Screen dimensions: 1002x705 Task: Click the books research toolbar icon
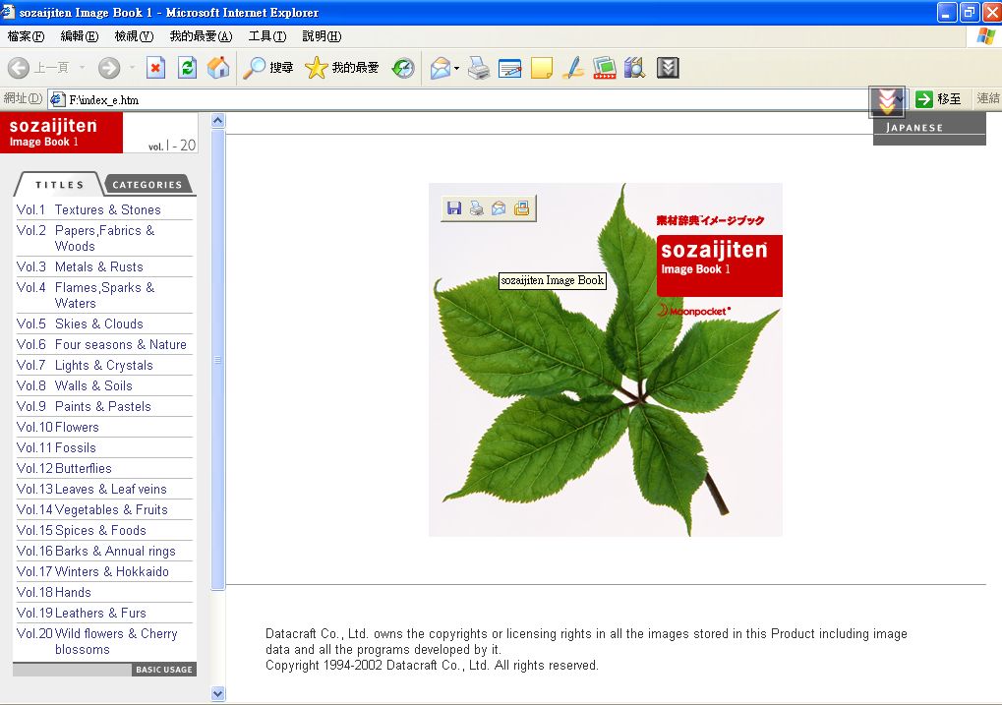[x=634, y=68]
